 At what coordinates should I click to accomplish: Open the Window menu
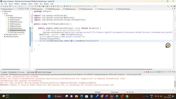46,4
